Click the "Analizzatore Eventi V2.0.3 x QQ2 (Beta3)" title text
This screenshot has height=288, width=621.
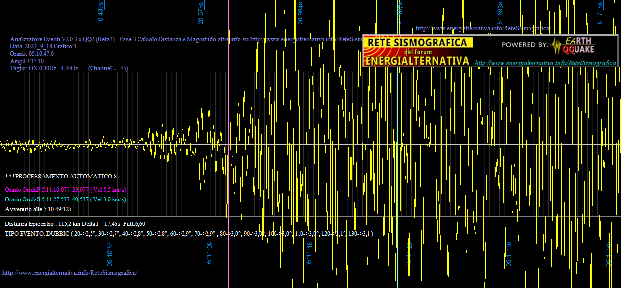pyautogui.click(x=63, y=39)
